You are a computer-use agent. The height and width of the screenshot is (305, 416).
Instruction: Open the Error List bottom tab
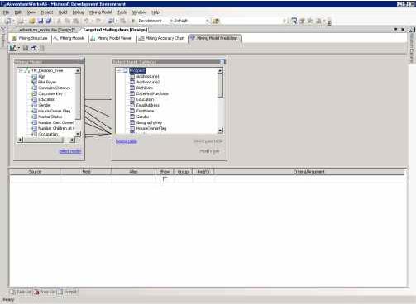(45, 292)
